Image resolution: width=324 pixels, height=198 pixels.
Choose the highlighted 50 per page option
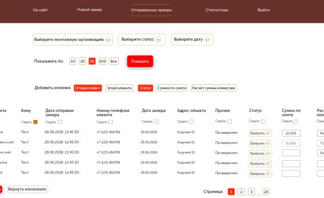(92, 61)
